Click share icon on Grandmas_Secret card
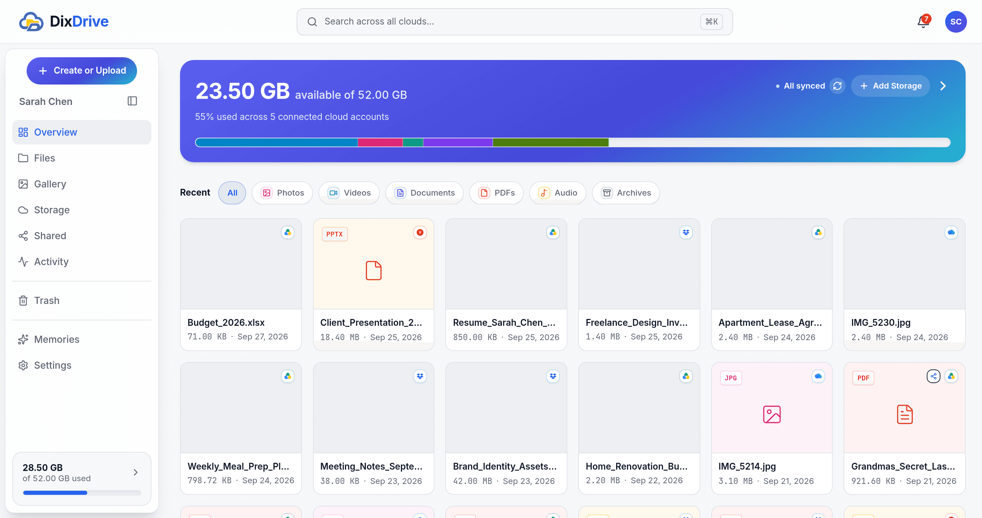Screen dimensions: 982x518 point(933,376)
